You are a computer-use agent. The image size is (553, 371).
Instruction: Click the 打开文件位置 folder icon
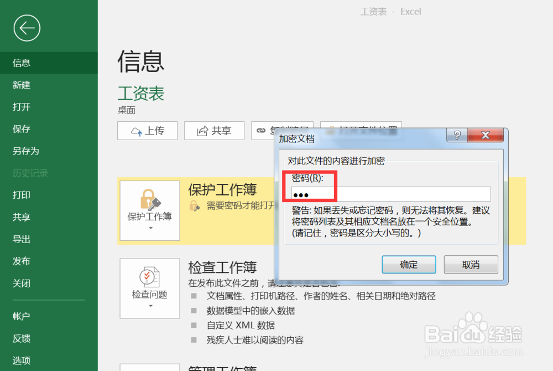(x=331, y=129)
